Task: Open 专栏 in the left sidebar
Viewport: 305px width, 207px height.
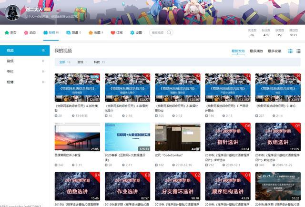Action: 10,71
